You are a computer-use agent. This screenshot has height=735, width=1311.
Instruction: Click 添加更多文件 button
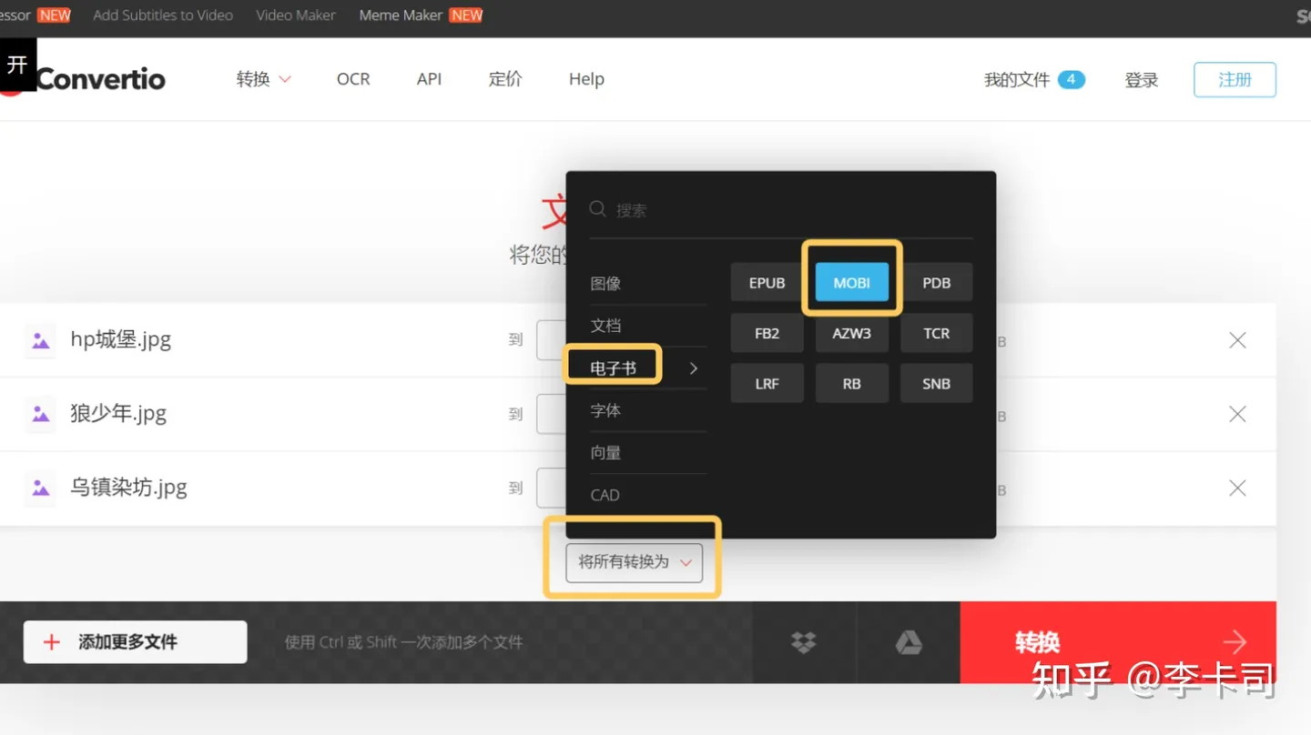coord(135,642)
